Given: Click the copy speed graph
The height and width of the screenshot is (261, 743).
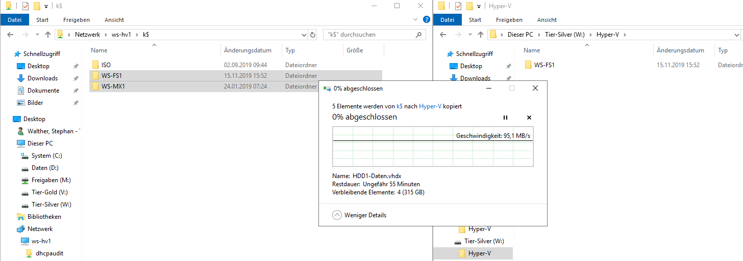Looking at the screenshot, I should point(433,147).
